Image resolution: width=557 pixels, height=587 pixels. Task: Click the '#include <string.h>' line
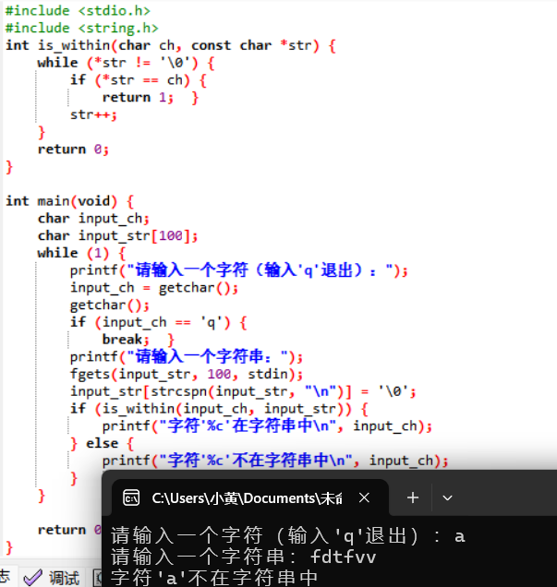click(82, 28)
